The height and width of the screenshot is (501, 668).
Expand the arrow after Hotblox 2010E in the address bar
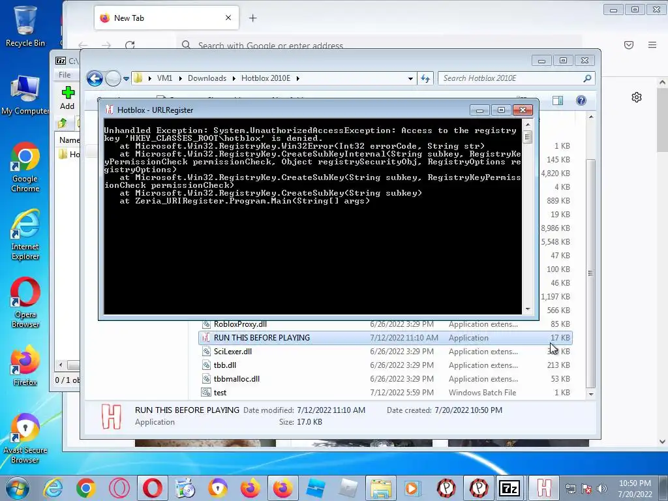tap(297, 78)
